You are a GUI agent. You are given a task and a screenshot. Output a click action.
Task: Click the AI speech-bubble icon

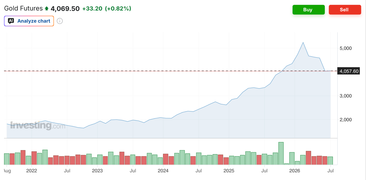click(11, 21)
